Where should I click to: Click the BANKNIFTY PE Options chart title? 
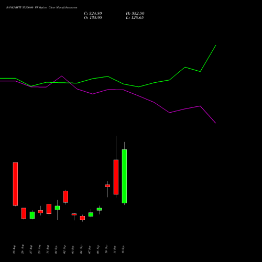coord(41,8)
